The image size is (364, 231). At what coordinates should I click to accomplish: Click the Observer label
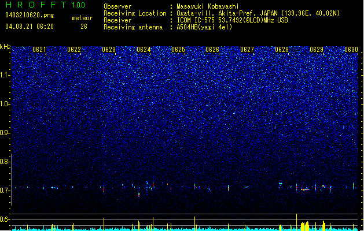117,6
